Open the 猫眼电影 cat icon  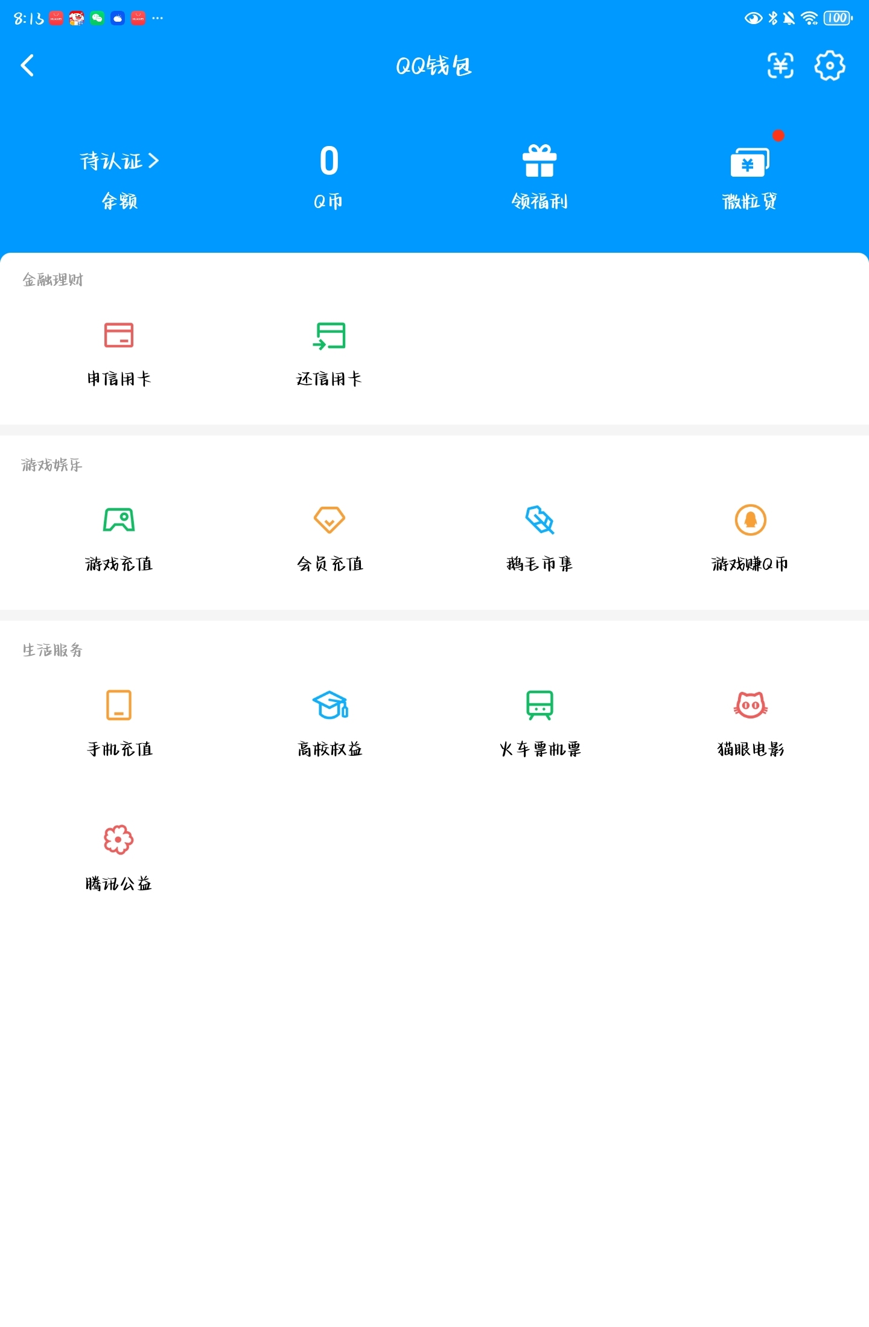(x=750, y=705)
